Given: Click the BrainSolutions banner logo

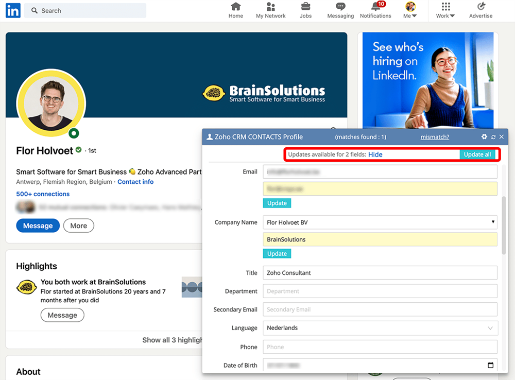Looking at the screenshot, I should (x=263, y=93).
